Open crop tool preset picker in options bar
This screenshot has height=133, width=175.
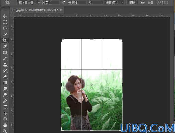[7, 2]
